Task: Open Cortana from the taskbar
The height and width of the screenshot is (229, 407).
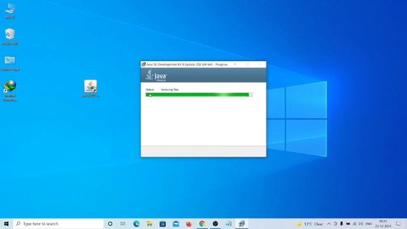Action: 110,223
